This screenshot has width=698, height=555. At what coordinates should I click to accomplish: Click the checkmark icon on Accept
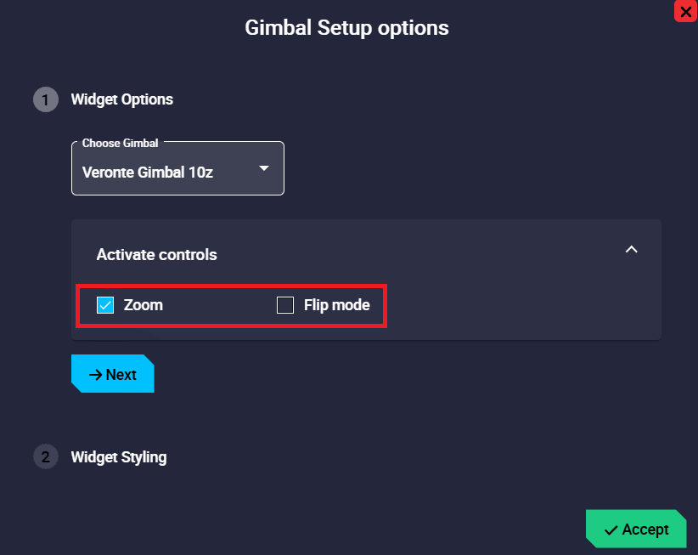(x=611, y=530)
